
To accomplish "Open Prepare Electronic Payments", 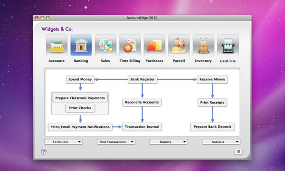I will click(80, 98).
